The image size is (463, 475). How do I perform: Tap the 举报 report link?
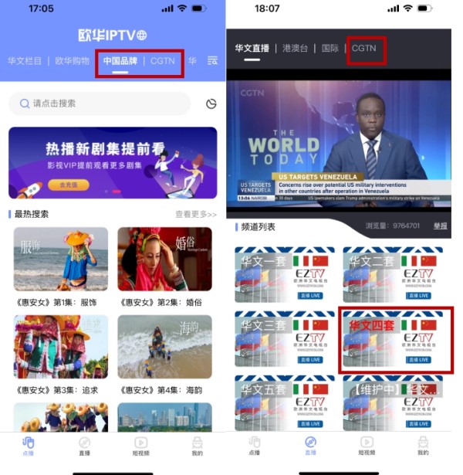click(439, 226)
